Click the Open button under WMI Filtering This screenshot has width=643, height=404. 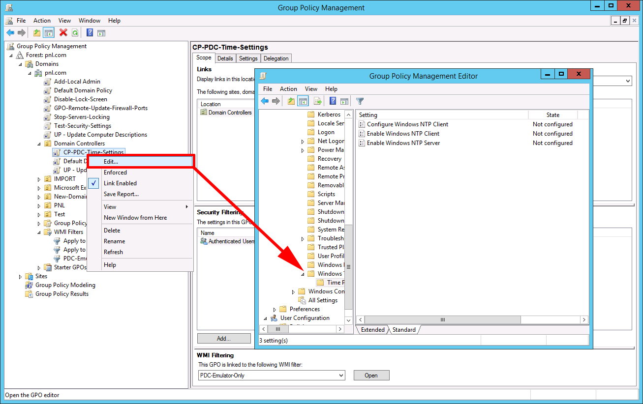[371, 375]
